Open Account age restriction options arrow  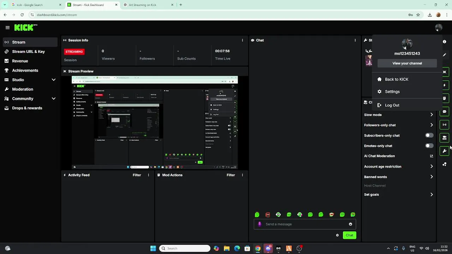click(x=432, y=167)
